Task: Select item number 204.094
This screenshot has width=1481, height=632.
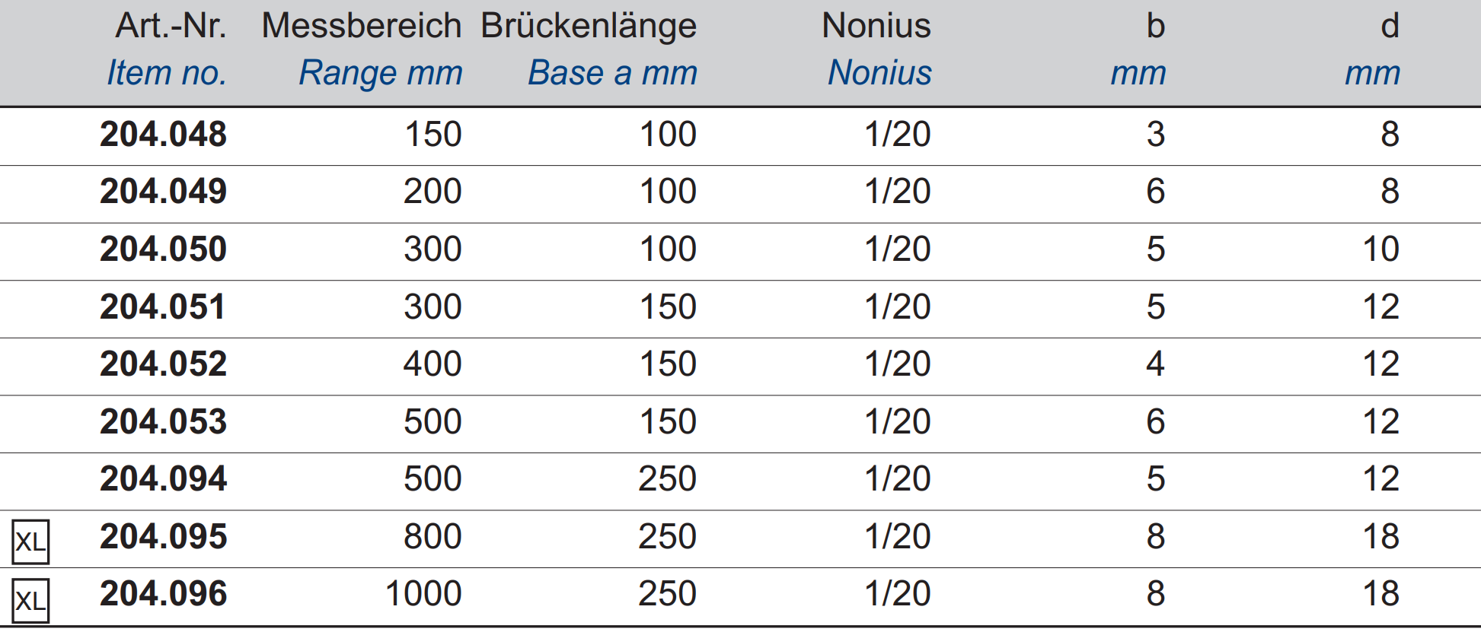Action: [x=163, y=479]
